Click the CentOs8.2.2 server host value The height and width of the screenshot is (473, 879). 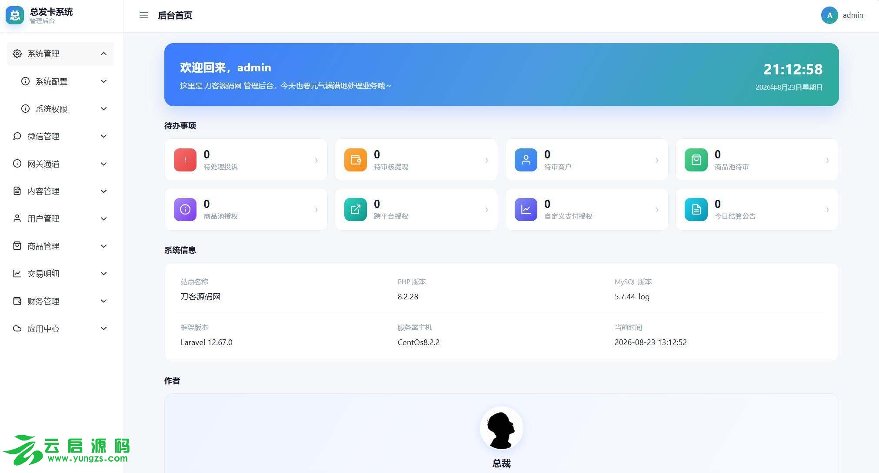pos(418,342)
